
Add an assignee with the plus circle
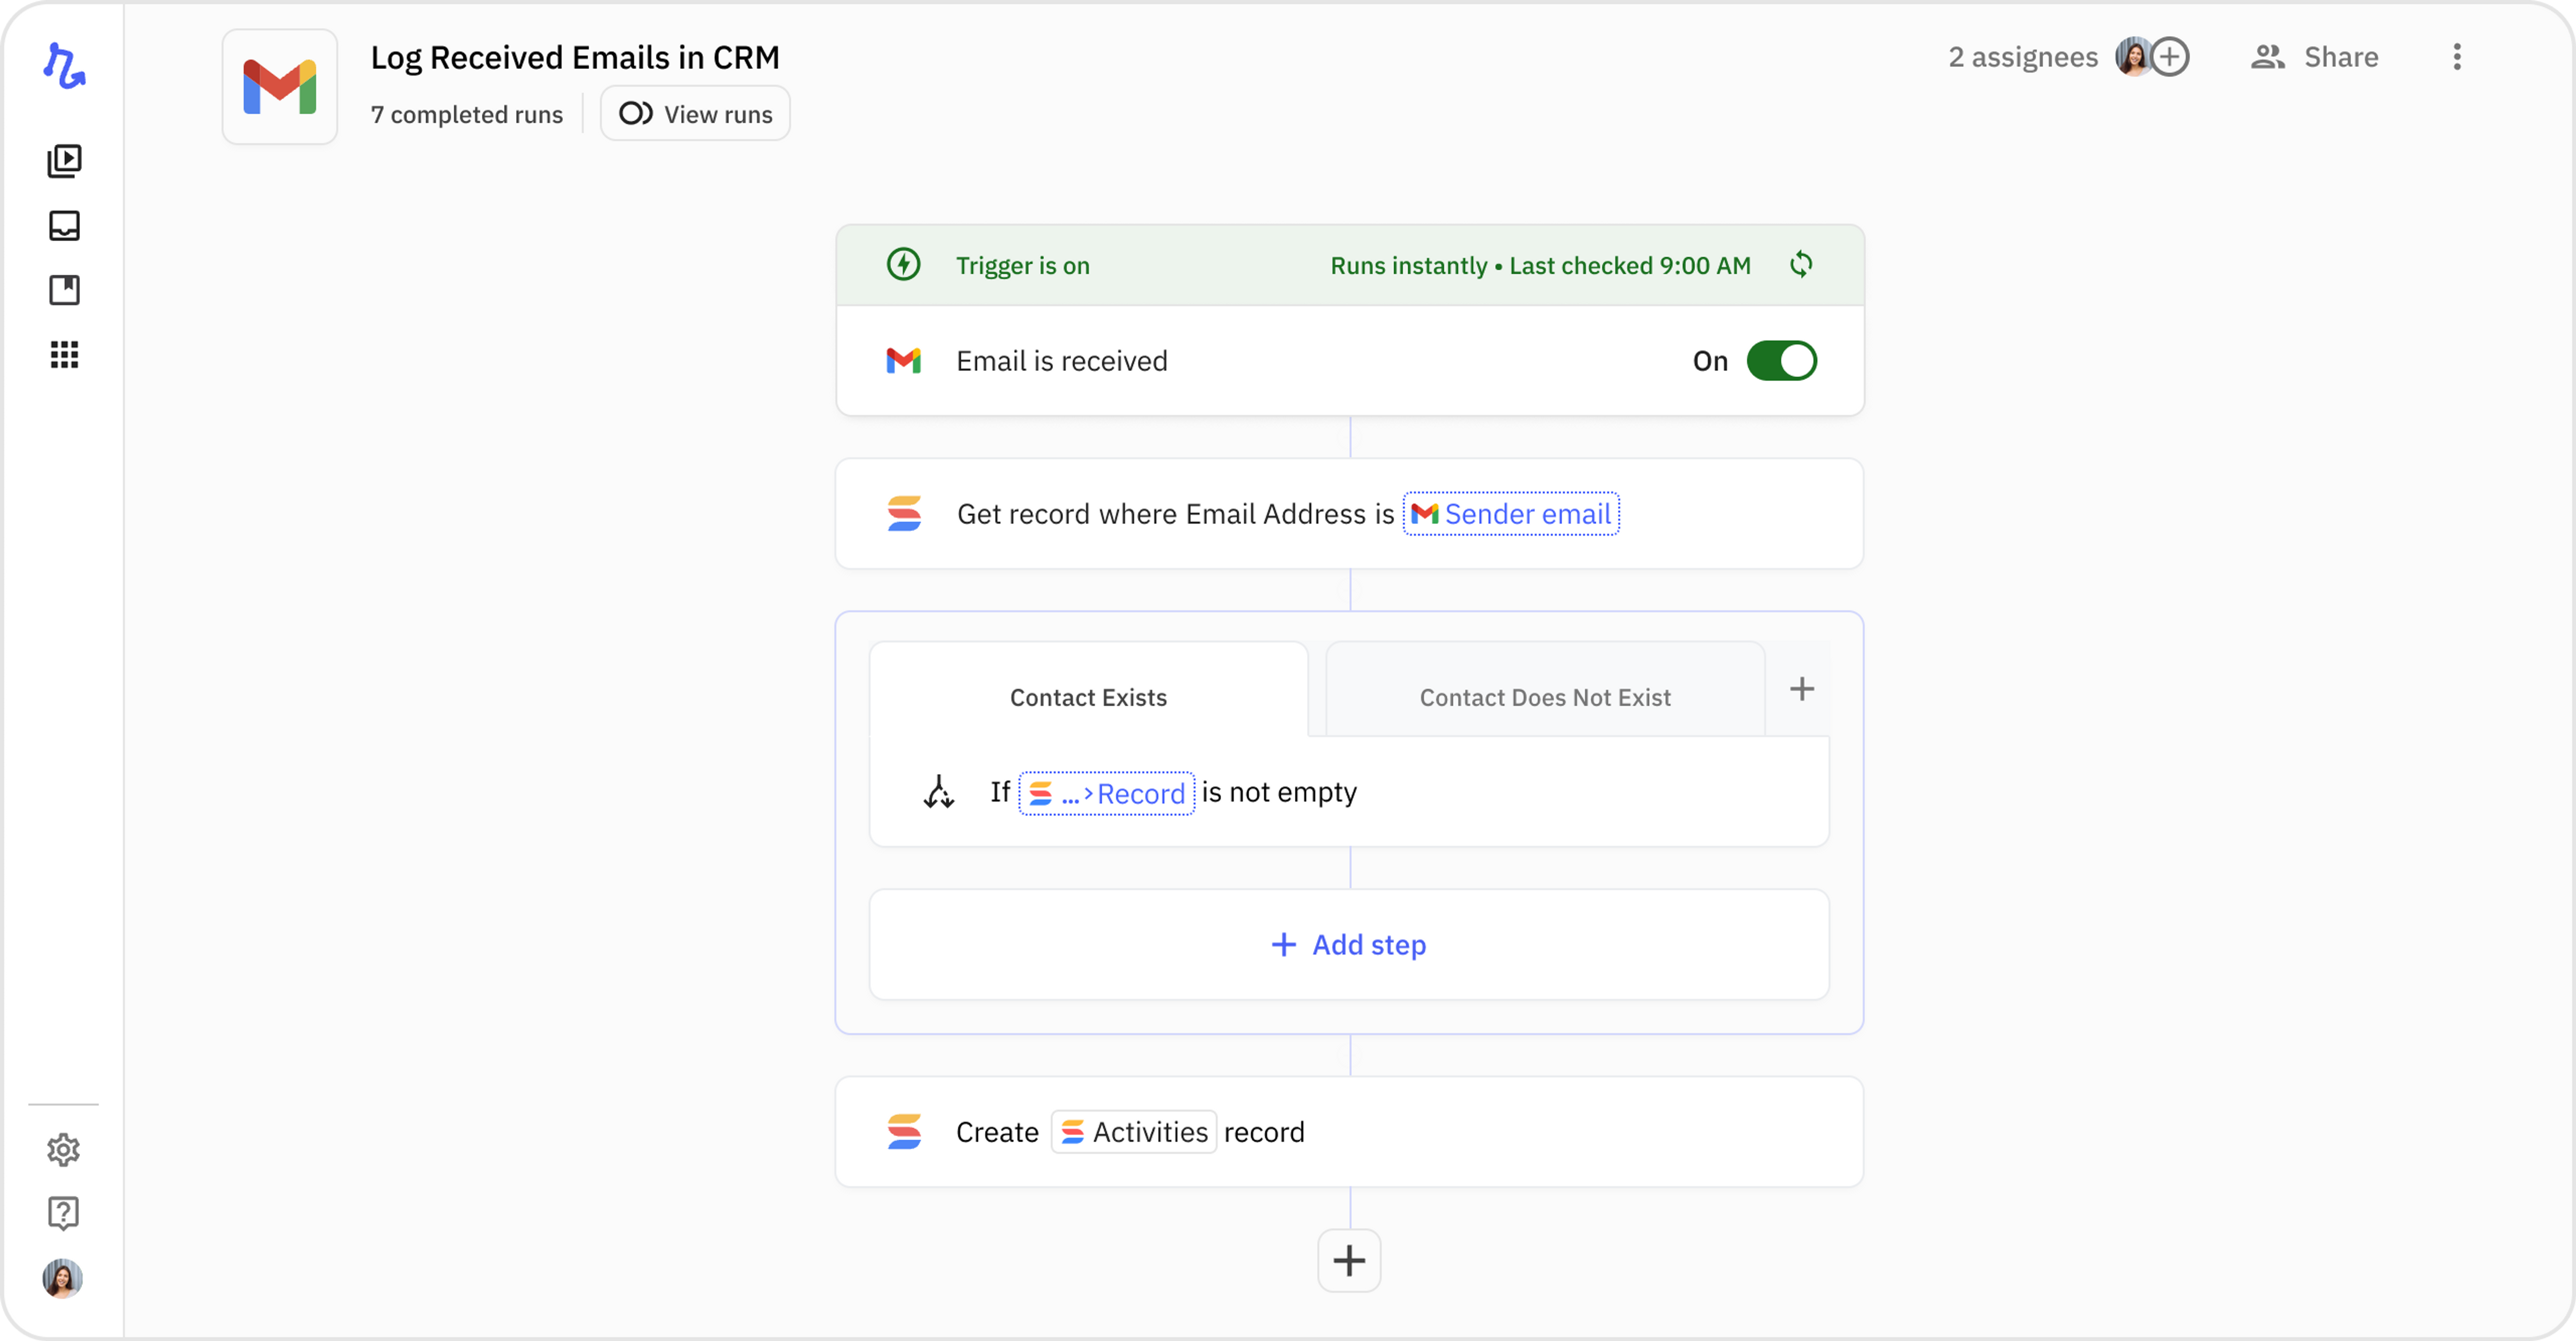coord(2170,57)
